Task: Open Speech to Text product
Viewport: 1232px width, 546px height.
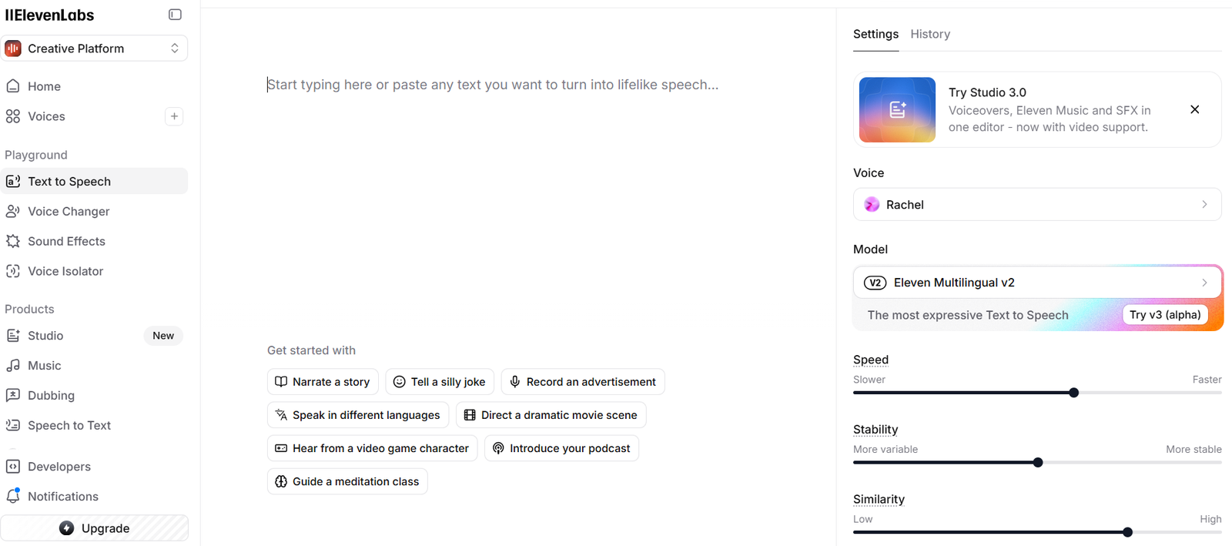Action: [x=69, y=426]
